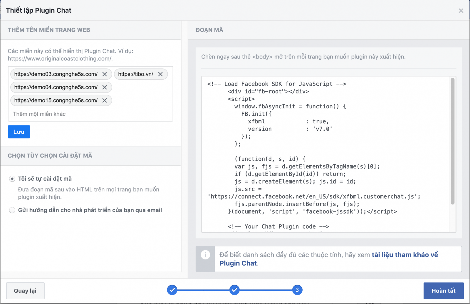Image resolution: width=470 pixels, height=304 pixels.
Task: Click inside the code snippet text area
Action: [x=325, y=154]
